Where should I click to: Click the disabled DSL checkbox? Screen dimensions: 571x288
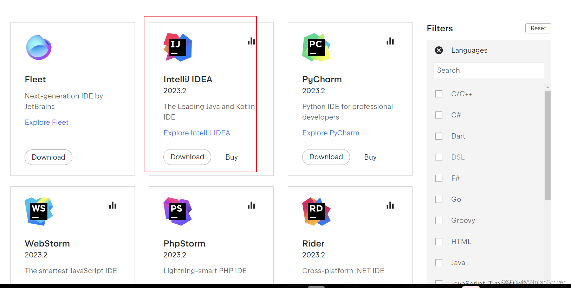pyautogui.click(x=439, y=157)
